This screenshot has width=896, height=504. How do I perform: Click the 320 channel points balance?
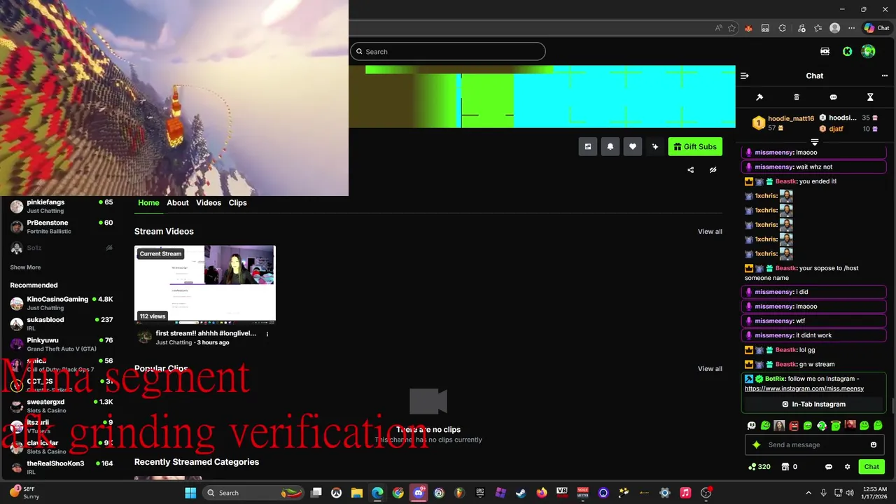[x=759, y=467]
